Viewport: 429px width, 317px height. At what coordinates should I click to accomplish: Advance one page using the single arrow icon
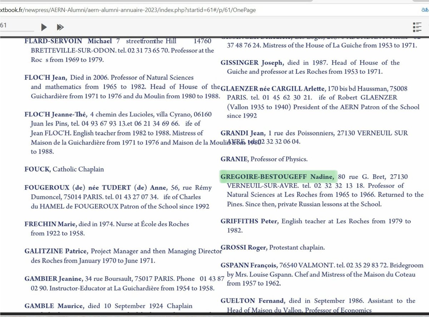[x=44, y=27]
